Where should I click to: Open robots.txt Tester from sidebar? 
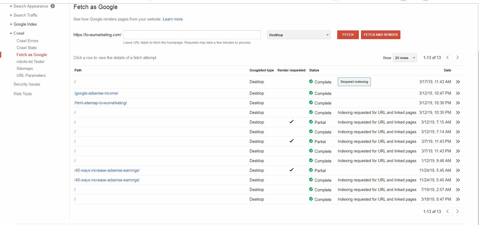coord(30,61)
